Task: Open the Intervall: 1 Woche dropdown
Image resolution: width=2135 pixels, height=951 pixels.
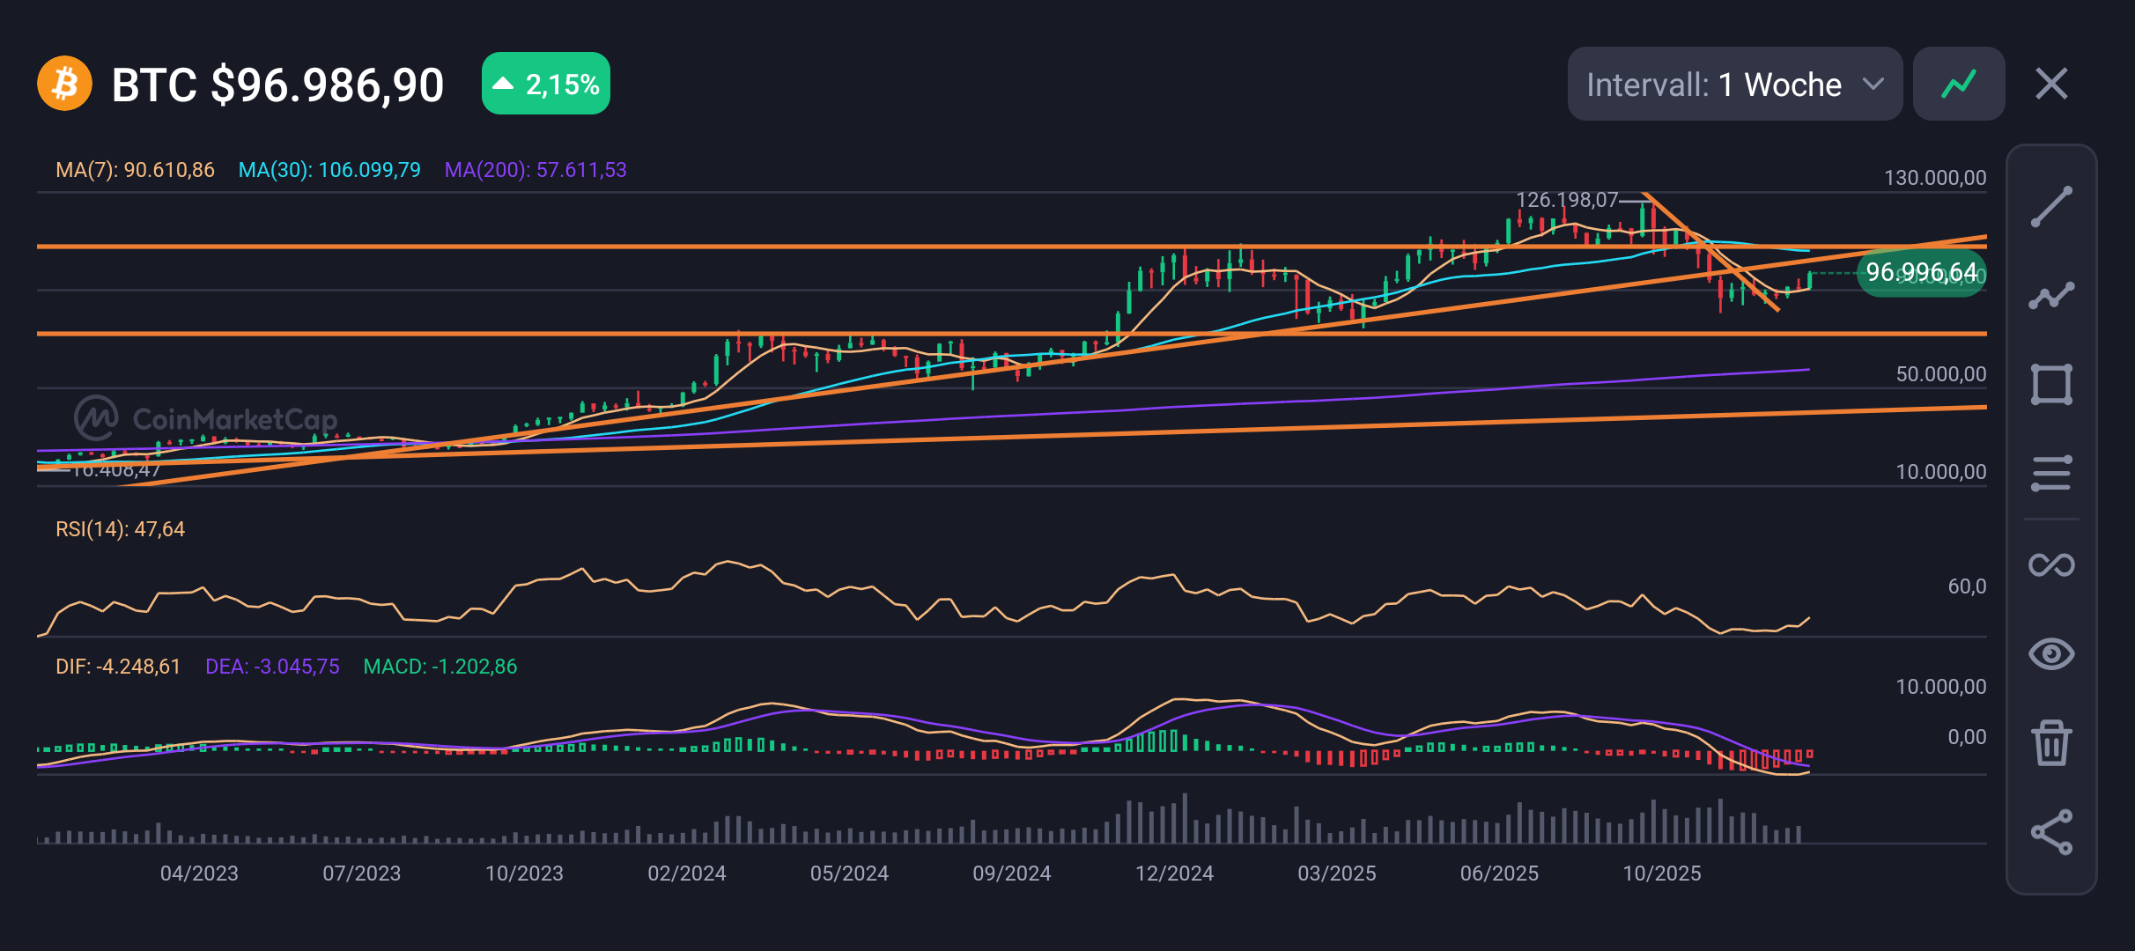Action: 1733,83
